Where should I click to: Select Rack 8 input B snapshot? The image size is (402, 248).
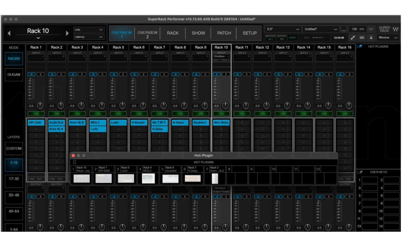[184, 75]
